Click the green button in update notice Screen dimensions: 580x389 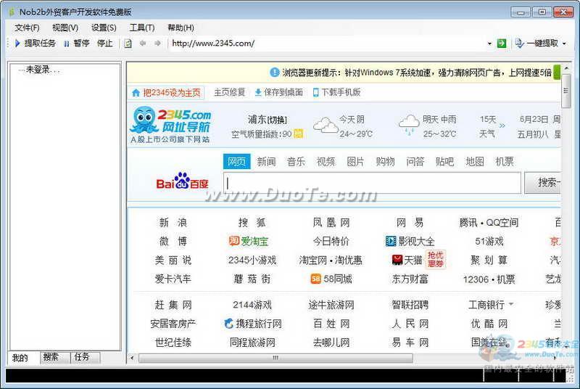coord(557,72)
